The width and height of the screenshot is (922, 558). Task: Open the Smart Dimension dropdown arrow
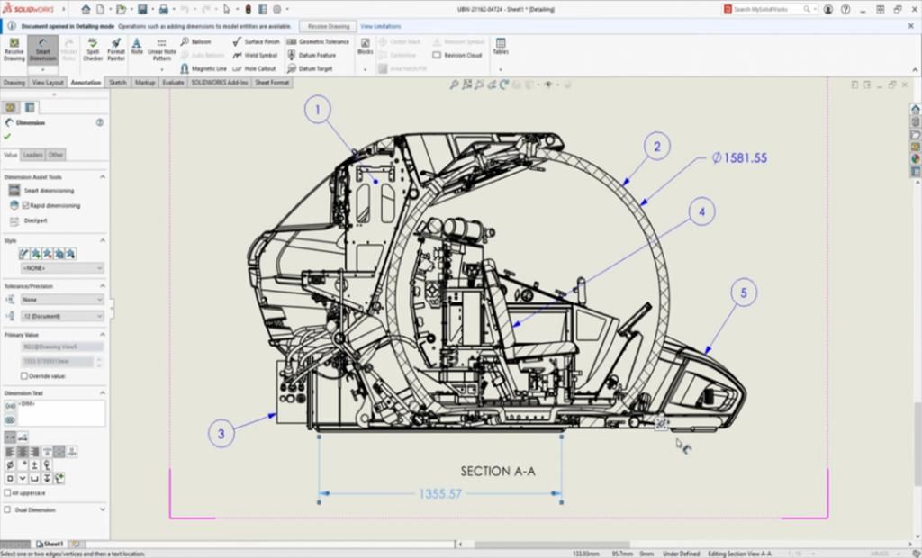(x=42, y=68)
